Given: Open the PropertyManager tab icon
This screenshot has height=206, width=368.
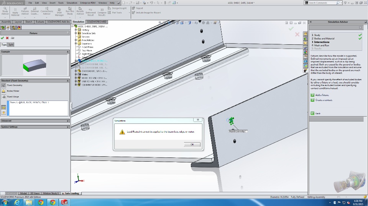Looking at the screenshot, I should (8, 28).
